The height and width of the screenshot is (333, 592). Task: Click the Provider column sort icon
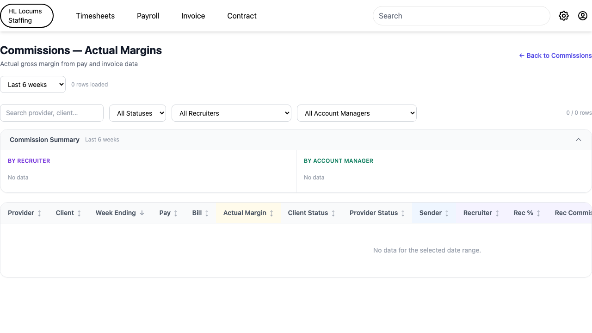(39, 213)
